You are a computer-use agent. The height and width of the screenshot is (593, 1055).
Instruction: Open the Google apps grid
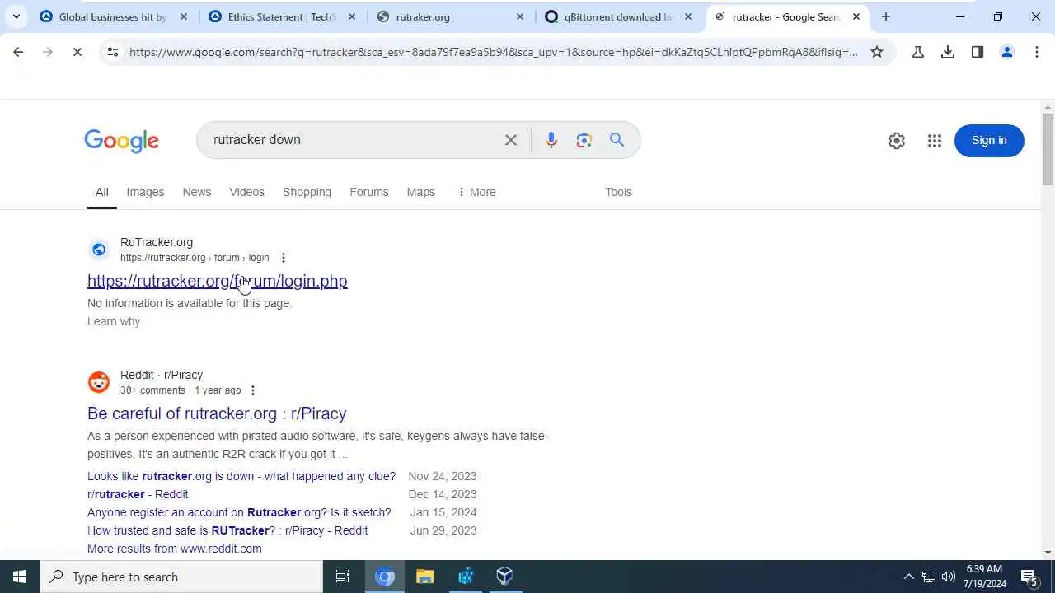pos(934,141)
